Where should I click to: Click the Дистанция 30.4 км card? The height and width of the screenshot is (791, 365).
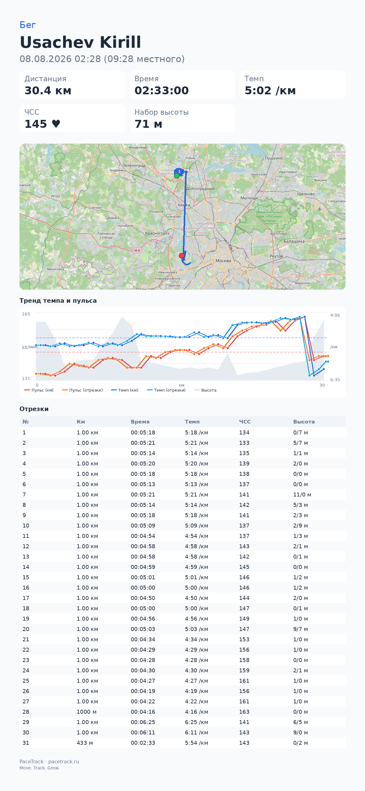point(72,85)
